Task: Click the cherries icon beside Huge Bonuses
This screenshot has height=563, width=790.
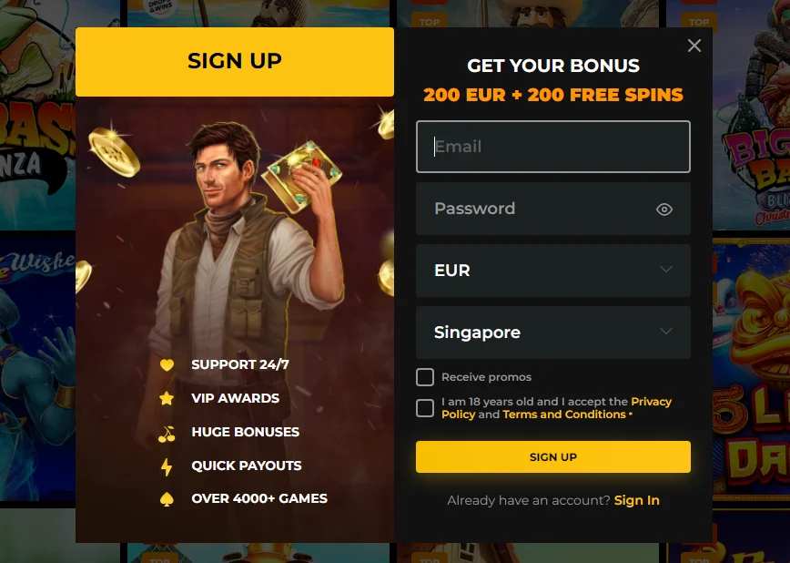Action: tap(167, 433)
